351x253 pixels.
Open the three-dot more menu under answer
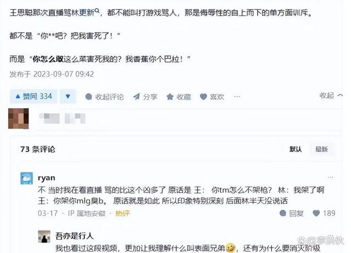pos(237,97)
